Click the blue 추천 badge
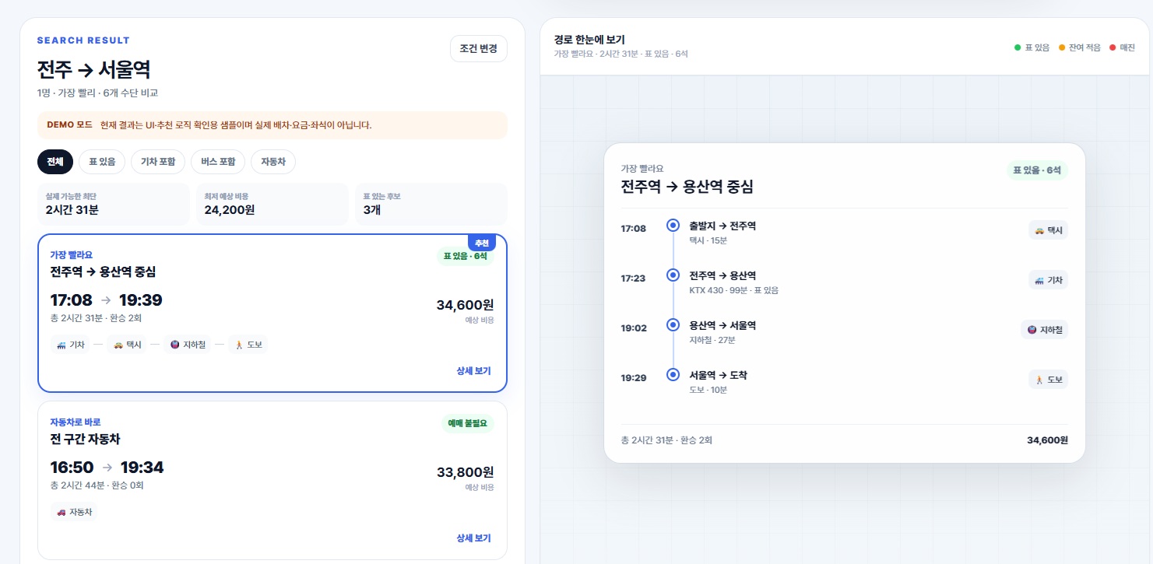Screen dimensions: 1153x564 click(x=482, y=243)
